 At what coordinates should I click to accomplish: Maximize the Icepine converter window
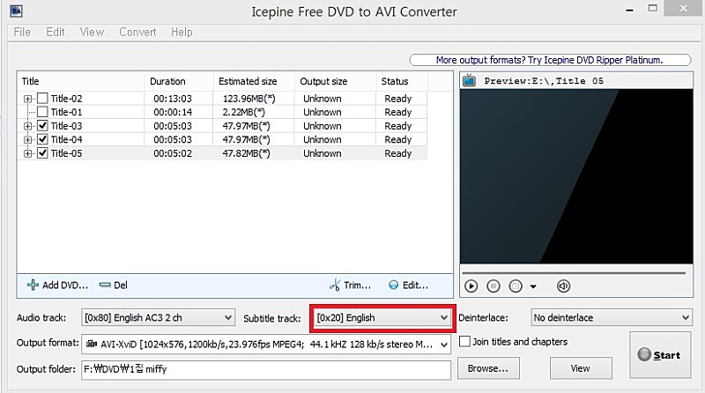[x=653, y=8]
